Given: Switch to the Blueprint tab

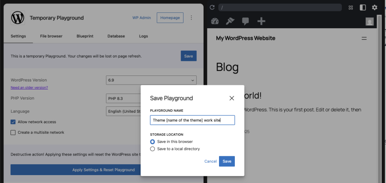Looking at the screenshot, I should click(85, 36).
